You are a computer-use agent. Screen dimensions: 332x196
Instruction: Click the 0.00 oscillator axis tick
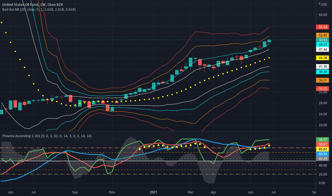pos(322,183)
